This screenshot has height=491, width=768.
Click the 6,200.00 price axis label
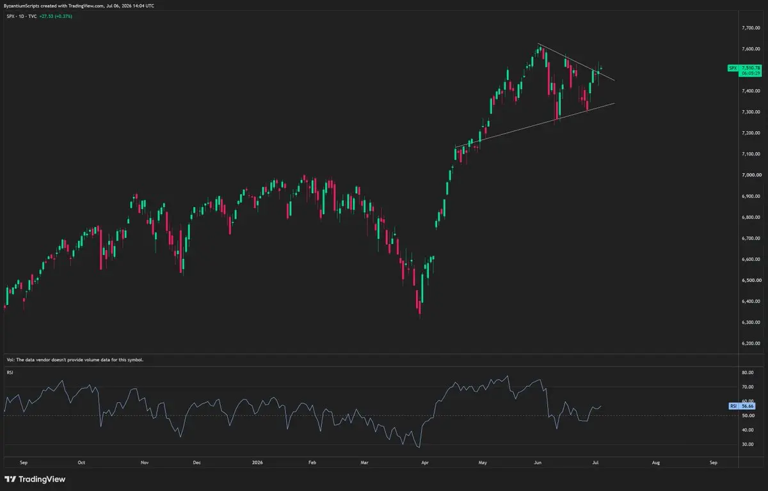tap(750, 344)
